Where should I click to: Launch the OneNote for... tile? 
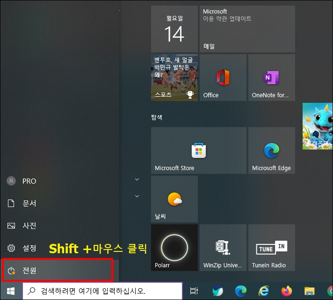tap(272, 78)
